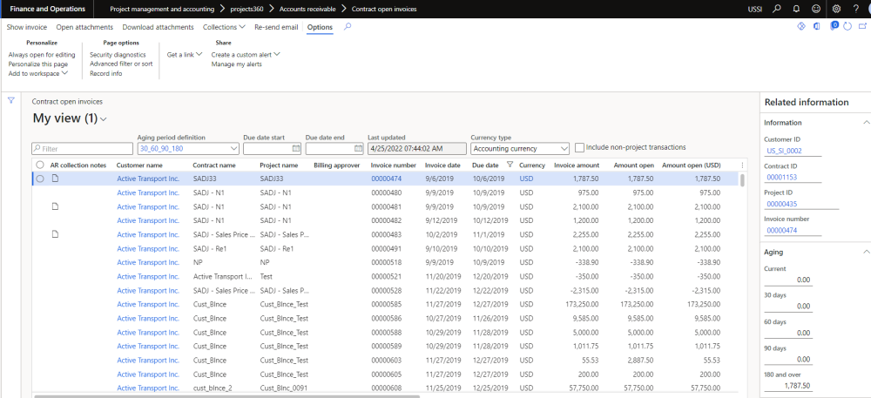Click the search magnifier in the action bar
The width and height of the screenshot is (871, 398).
(x=348, y=27)
